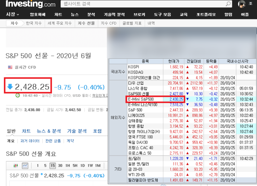Viewport: 257px width, 186px height.
Task: Open 알림 menu
Action: 228,14
